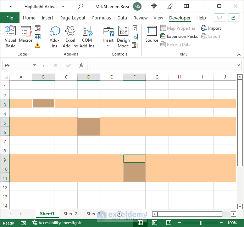
Task: Collapse the ribbon with the chevron
Action: click(239, 54)
